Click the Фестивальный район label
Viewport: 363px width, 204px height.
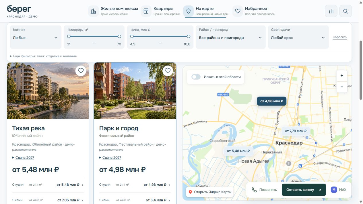(x=117, y=136)
